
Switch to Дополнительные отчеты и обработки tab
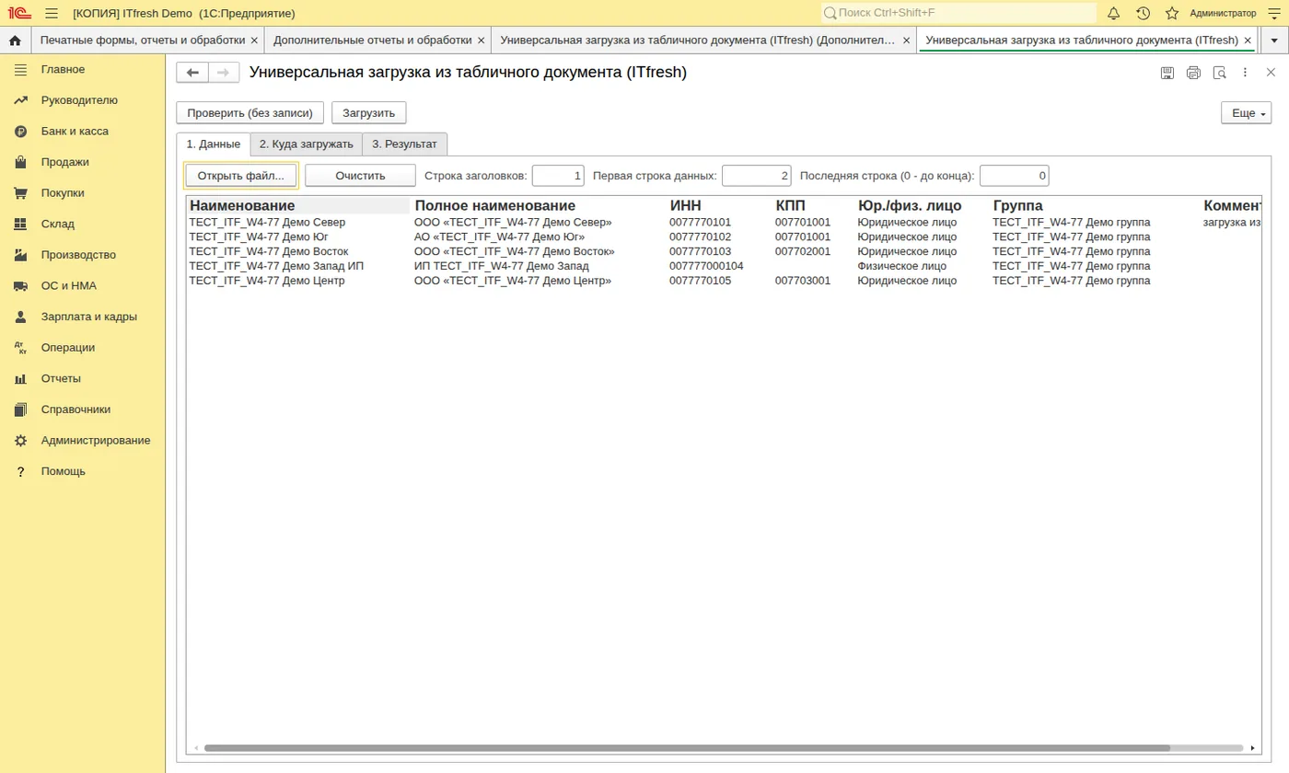[372, 40]
